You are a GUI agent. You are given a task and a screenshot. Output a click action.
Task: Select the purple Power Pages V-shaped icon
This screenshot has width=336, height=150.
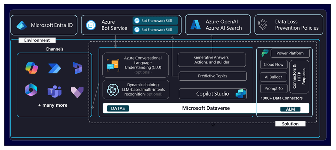tap(77, 92)
